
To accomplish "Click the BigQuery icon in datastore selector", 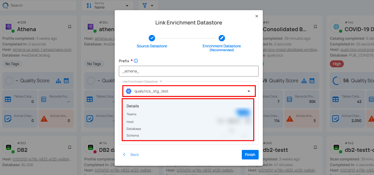I will 129,91.
